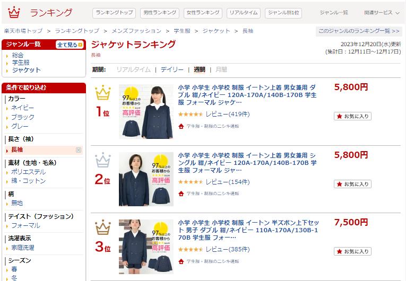Viewport: 406px width, 281px height.
Task: Open the リアルタイム ranking button
Action: pos(244,13)
